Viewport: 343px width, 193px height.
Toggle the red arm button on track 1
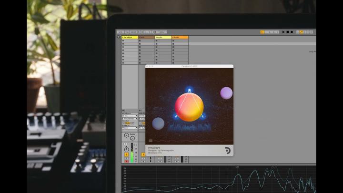[x=126, y=162]
